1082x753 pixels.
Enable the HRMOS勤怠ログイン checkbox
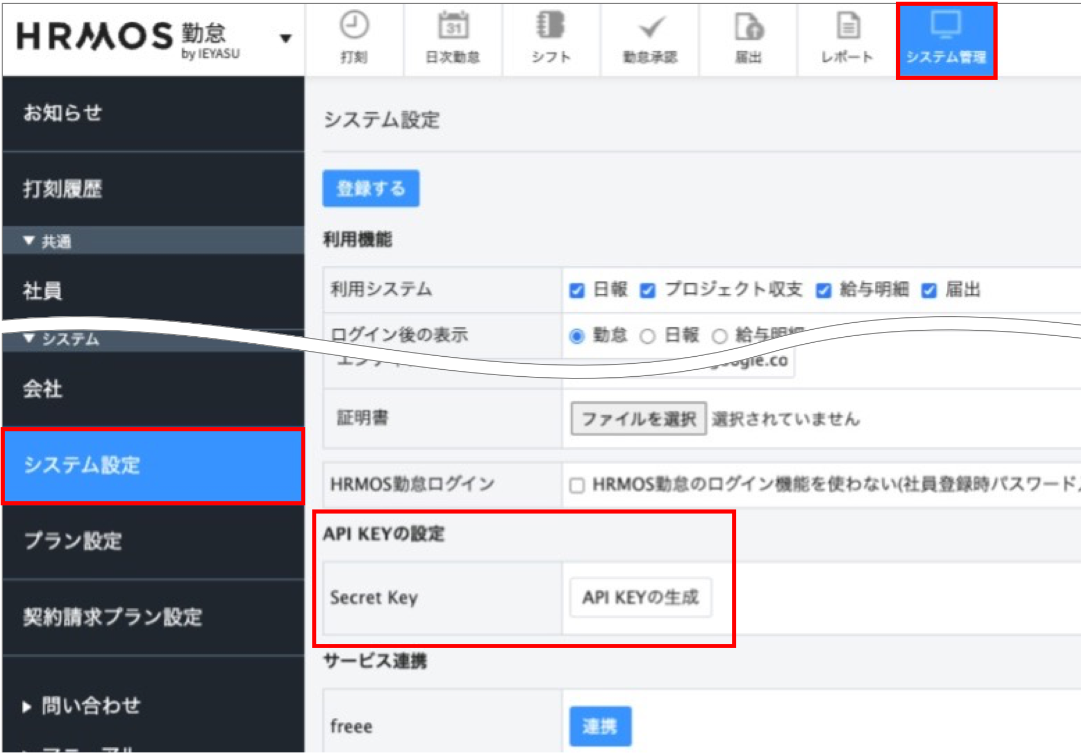point(577,485)
